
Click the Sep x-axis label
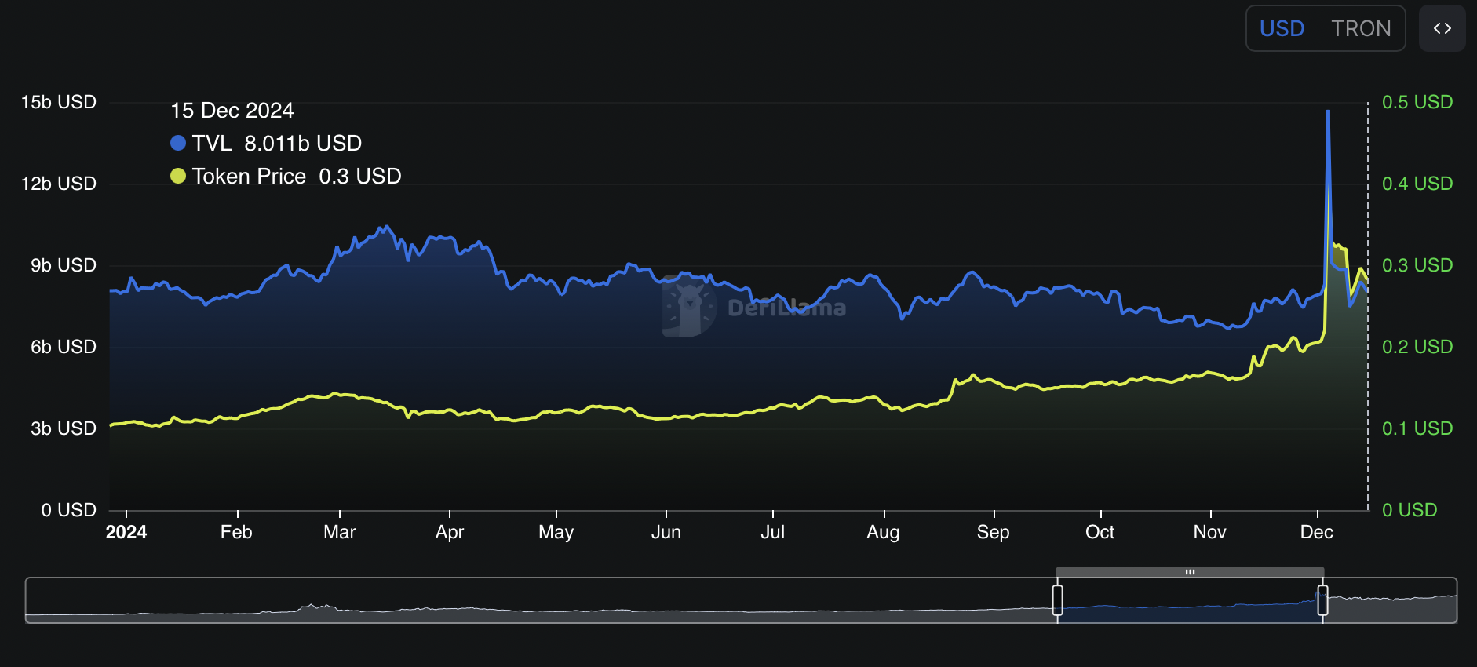994,532
